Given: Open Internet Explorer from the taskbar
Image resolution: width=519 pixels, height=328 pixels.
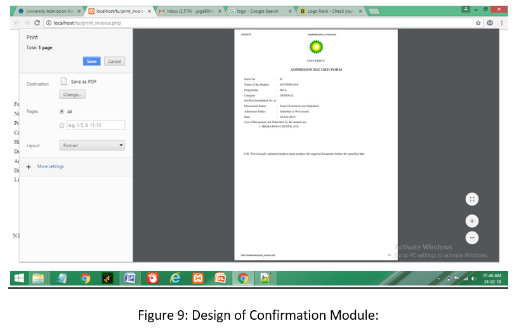Looking at the screenshot, I should (175, 278).
